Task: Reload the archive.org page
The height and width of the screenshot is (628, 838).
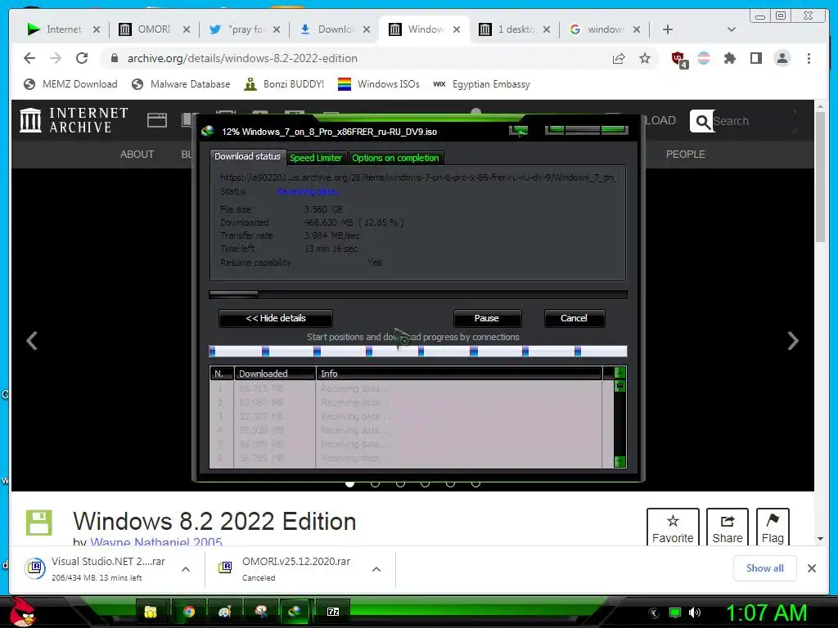Action: coord(81,58)
